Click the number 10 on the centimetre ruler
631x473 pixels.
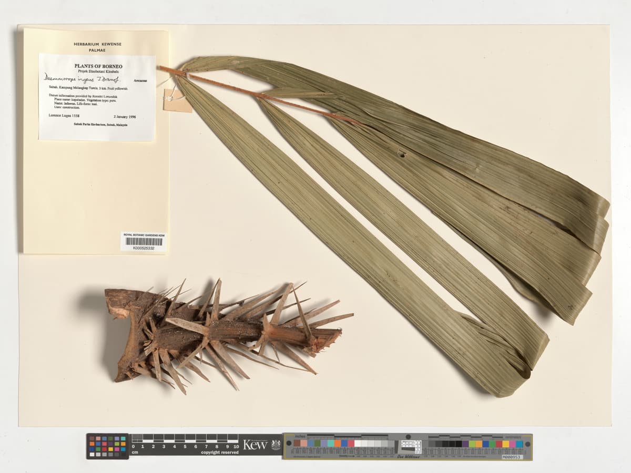236,446
